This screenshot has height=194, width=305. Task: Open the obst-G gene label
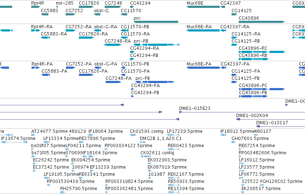[101, 10]
